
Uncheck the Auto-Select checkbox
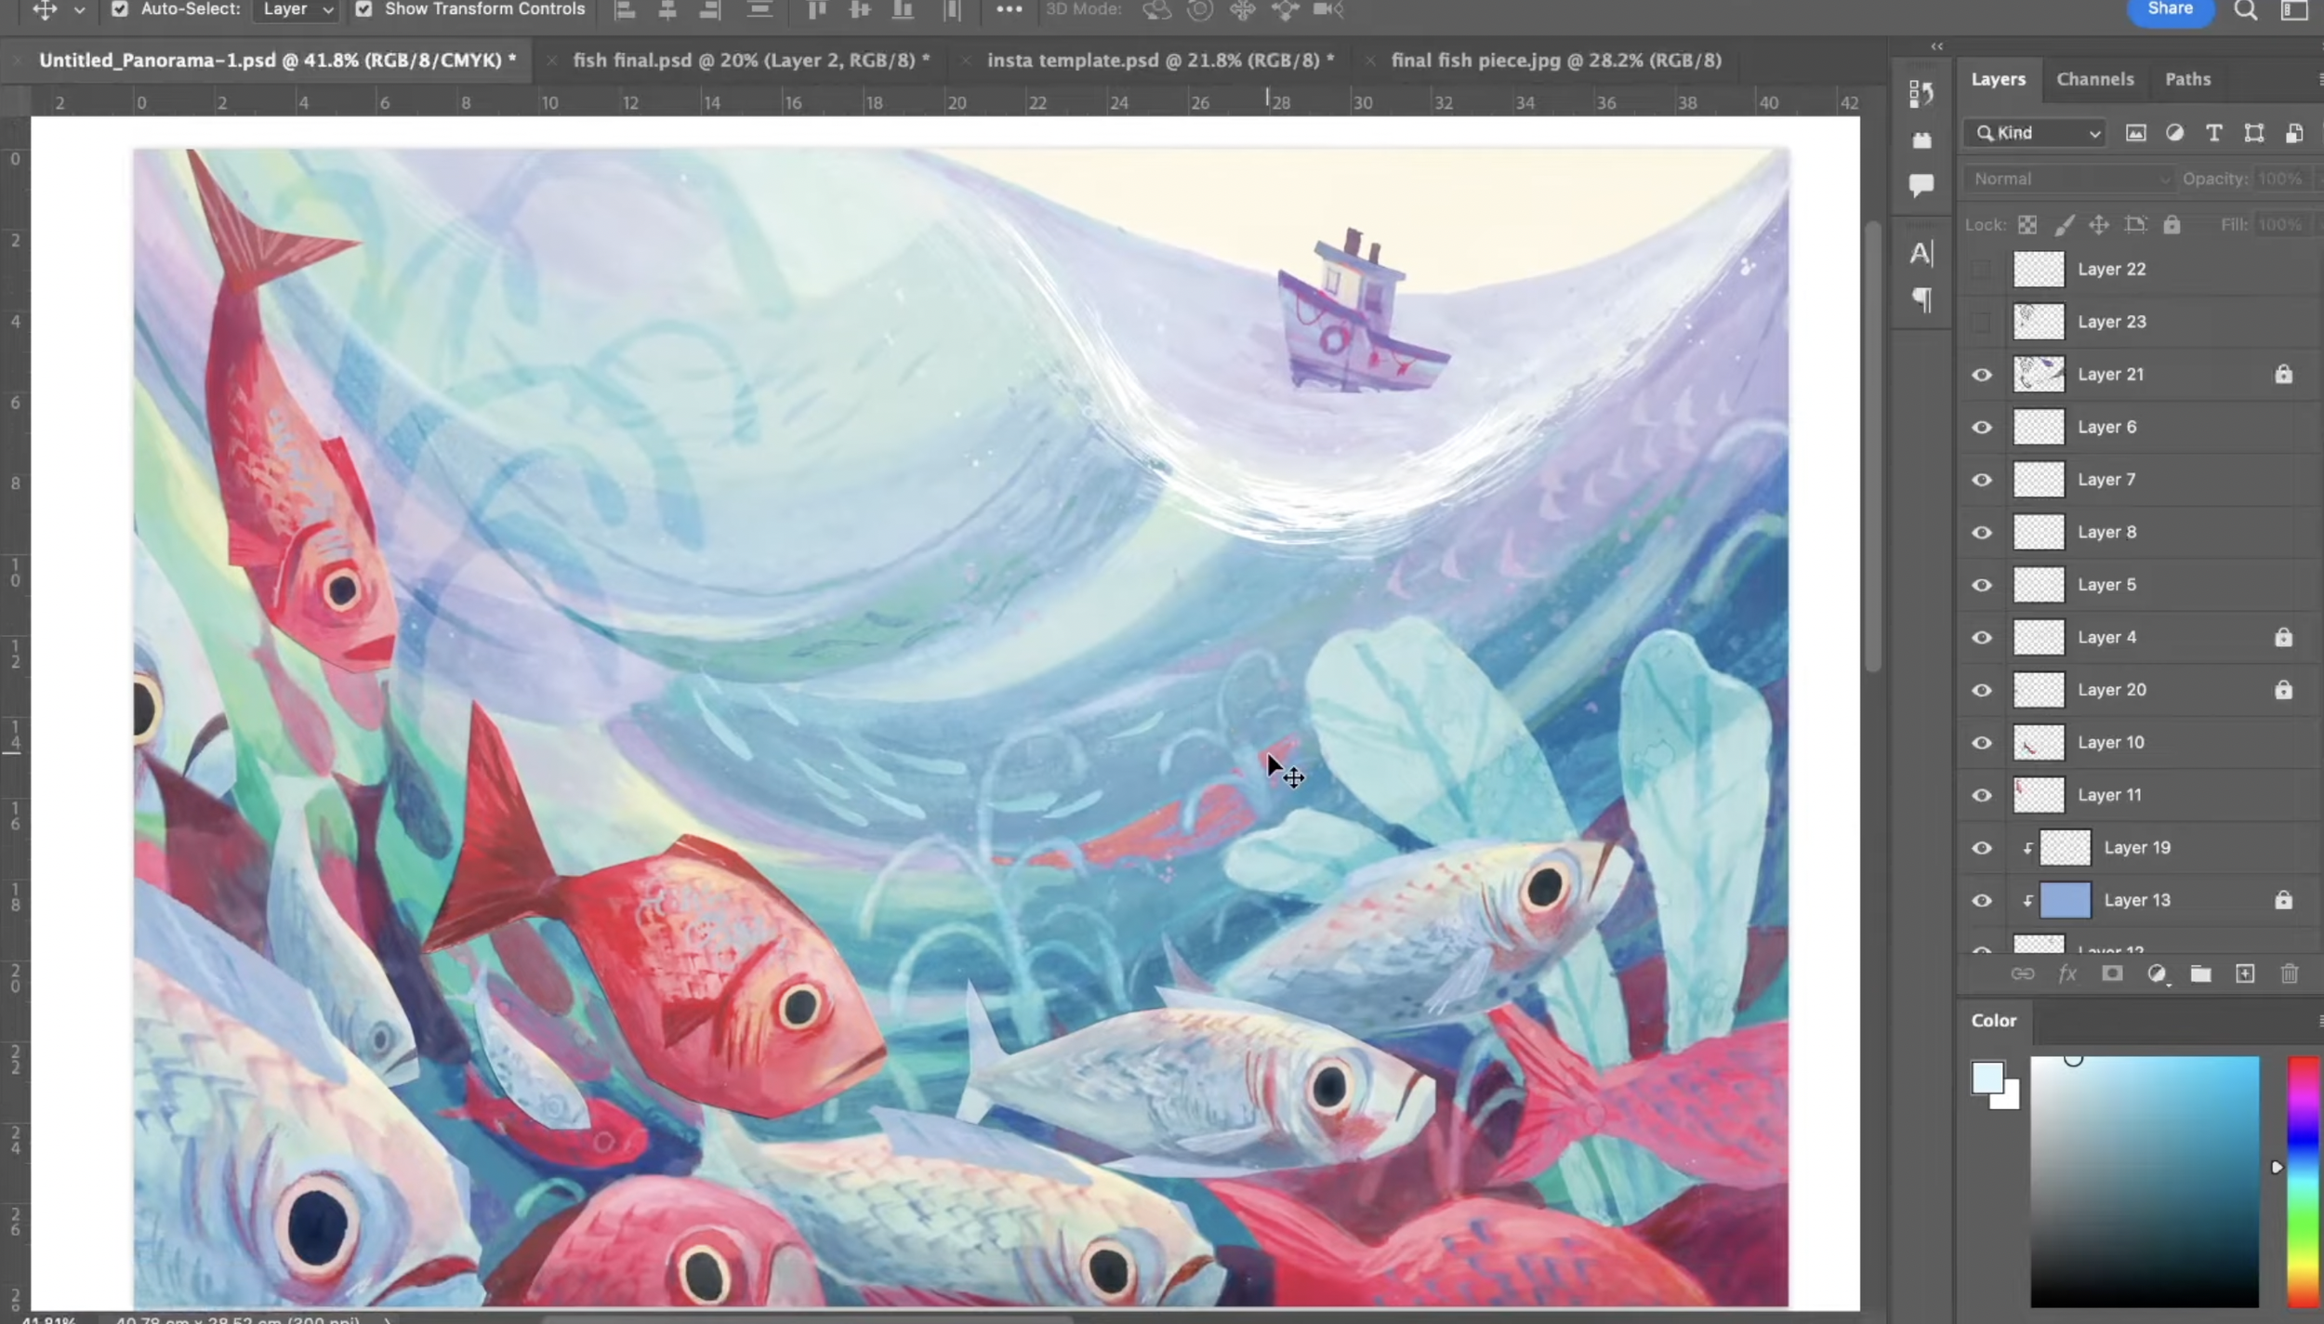coord(119,9)
